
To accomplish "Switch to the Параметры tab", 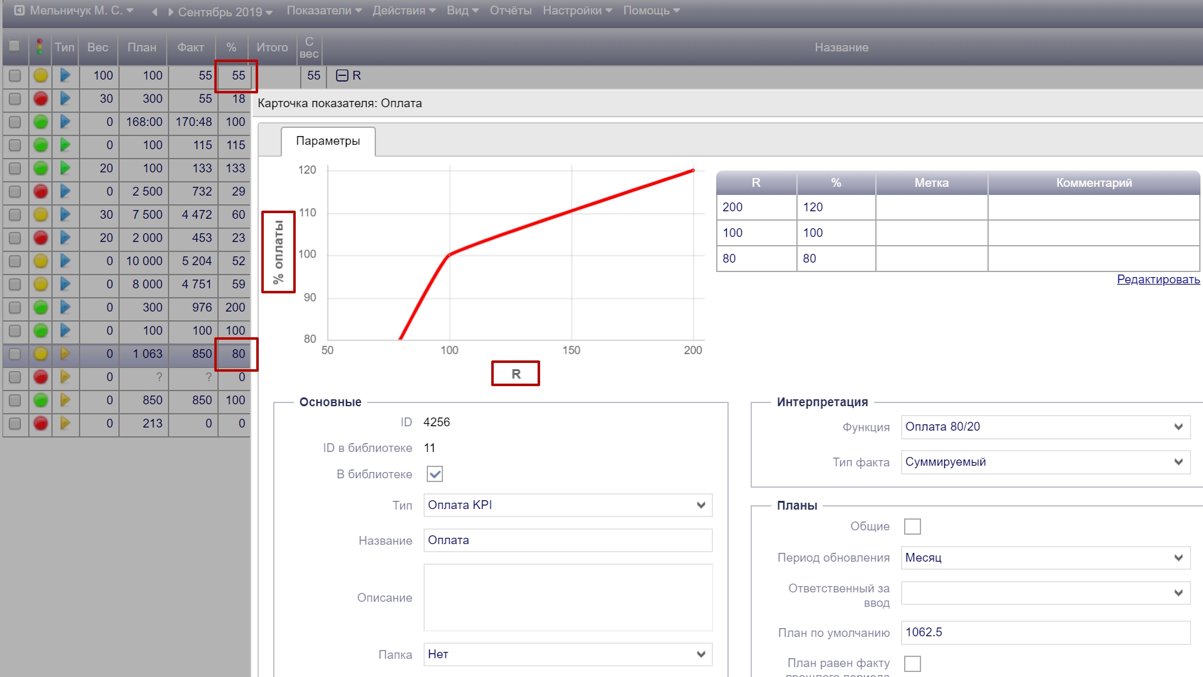I will (x=328, y=141).
